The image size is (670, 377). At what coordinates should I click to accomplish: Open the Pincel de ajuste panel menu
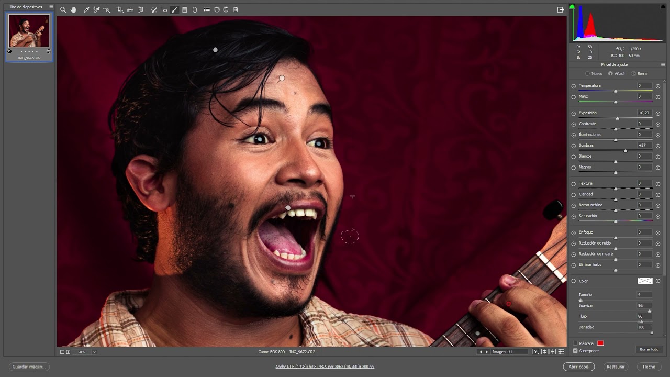663,64
